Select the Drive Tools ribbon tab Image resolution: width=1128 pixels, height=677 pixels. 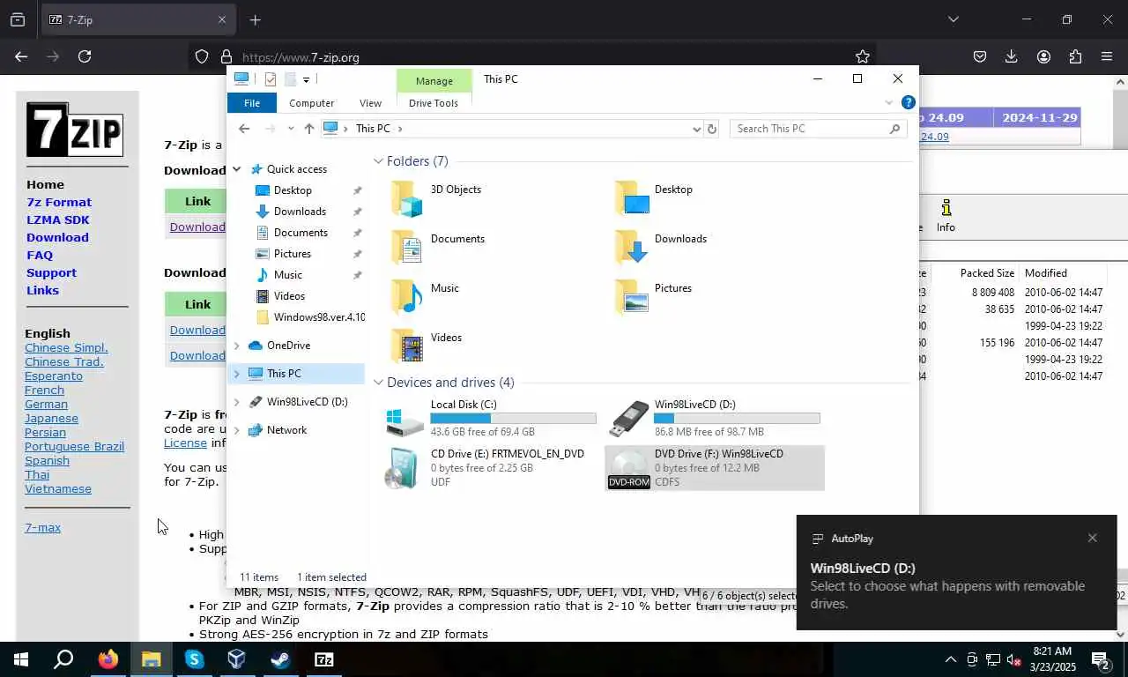click(x=434, y=103)
